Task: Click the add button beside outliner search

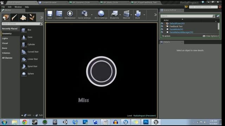Action: pos(218,16)
